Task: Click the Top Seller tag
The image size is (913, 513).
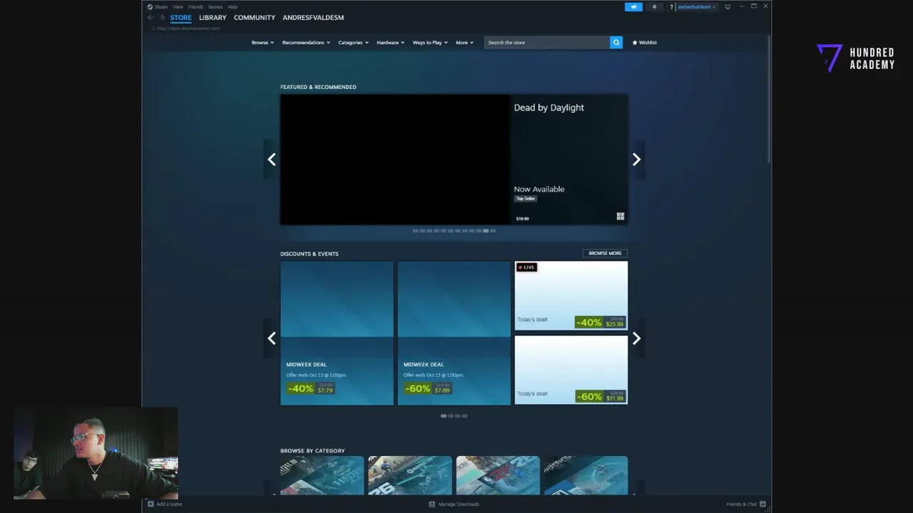Action: (525, 199)
